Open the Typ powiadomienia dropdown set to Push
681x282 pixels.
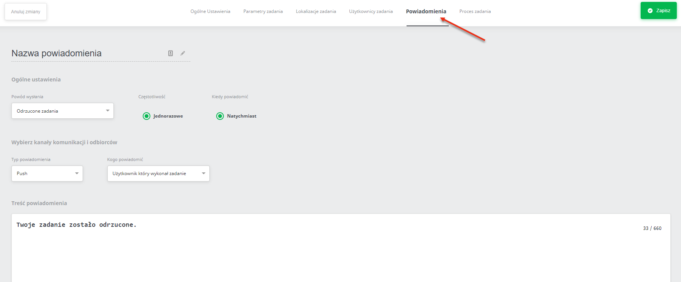tap(47, 174)
